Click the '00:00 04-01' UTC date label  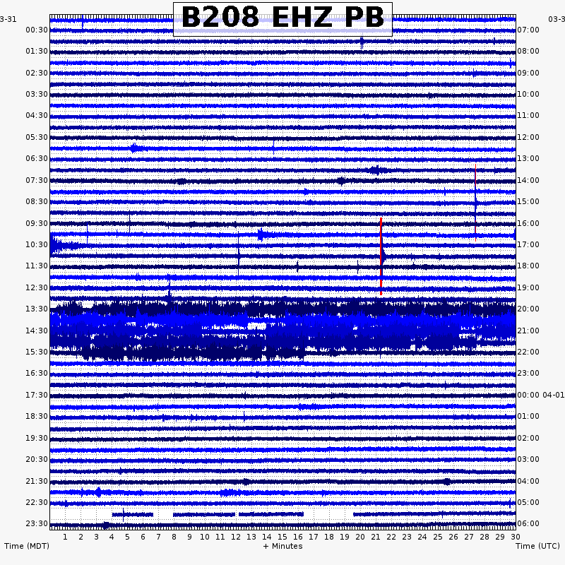[x=541, y=395]
